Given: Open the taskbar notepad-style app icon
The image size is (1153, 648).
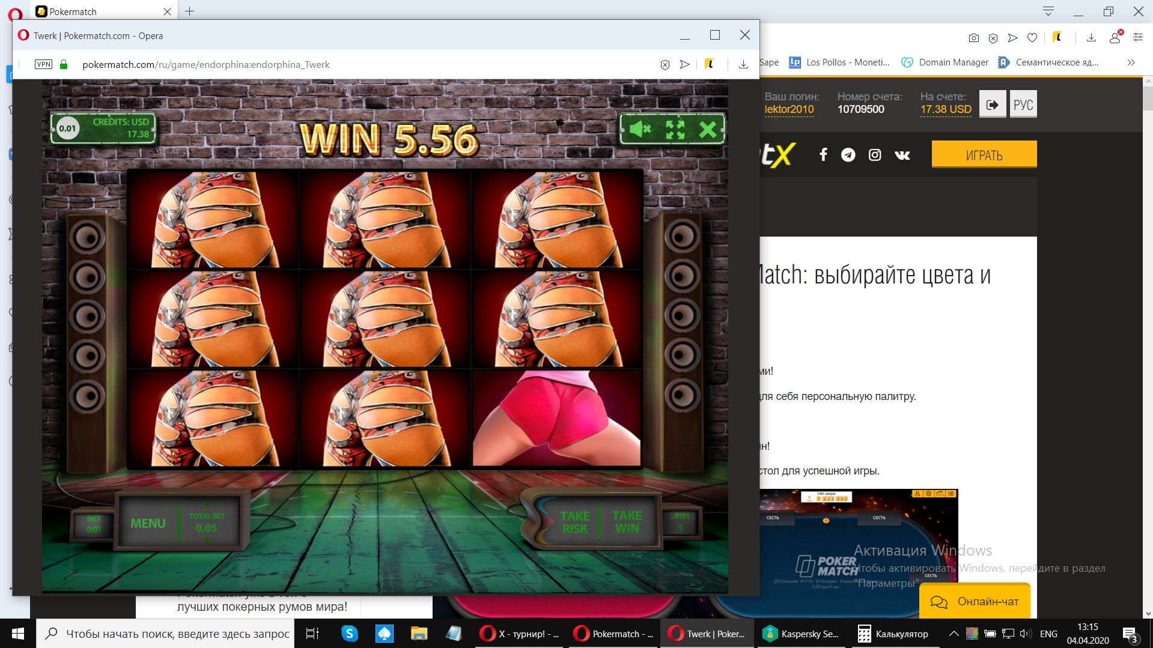Looking at the screenshot, I should 454,634.
